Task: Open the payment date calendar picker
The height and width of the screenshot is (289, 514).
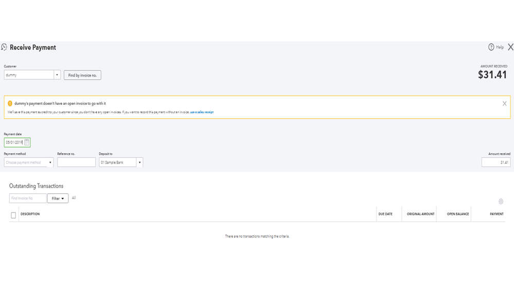Action: (27, 142)
